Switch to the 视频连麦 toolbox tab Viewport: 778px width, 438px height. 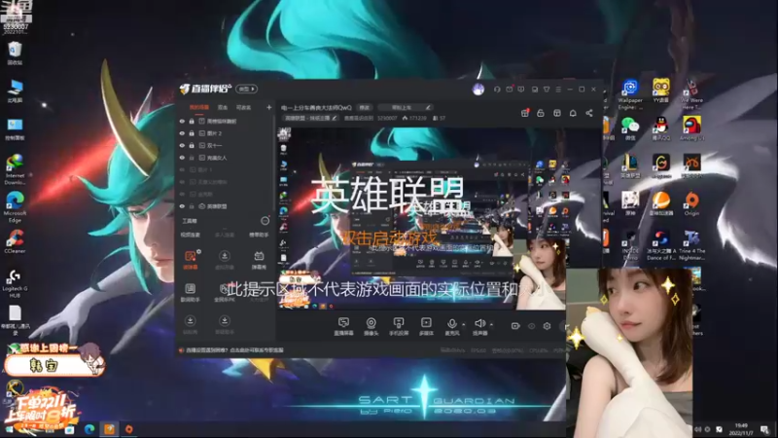pos(190,235)
